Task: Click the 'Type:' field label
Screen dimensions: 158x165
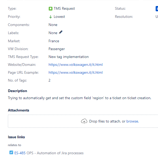Action: pyautogui.click(x=12, y=8)
